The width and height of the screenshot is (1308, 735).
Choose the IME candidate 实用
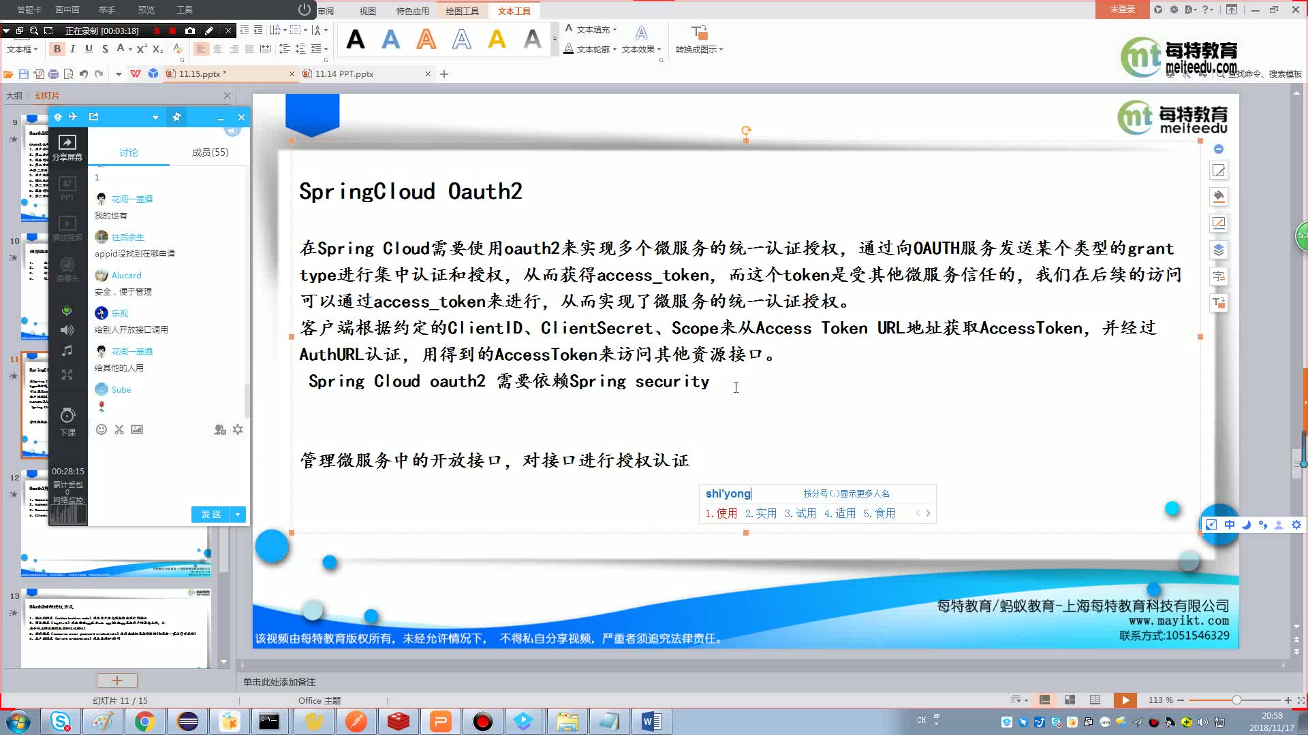(x=761, y=513)
